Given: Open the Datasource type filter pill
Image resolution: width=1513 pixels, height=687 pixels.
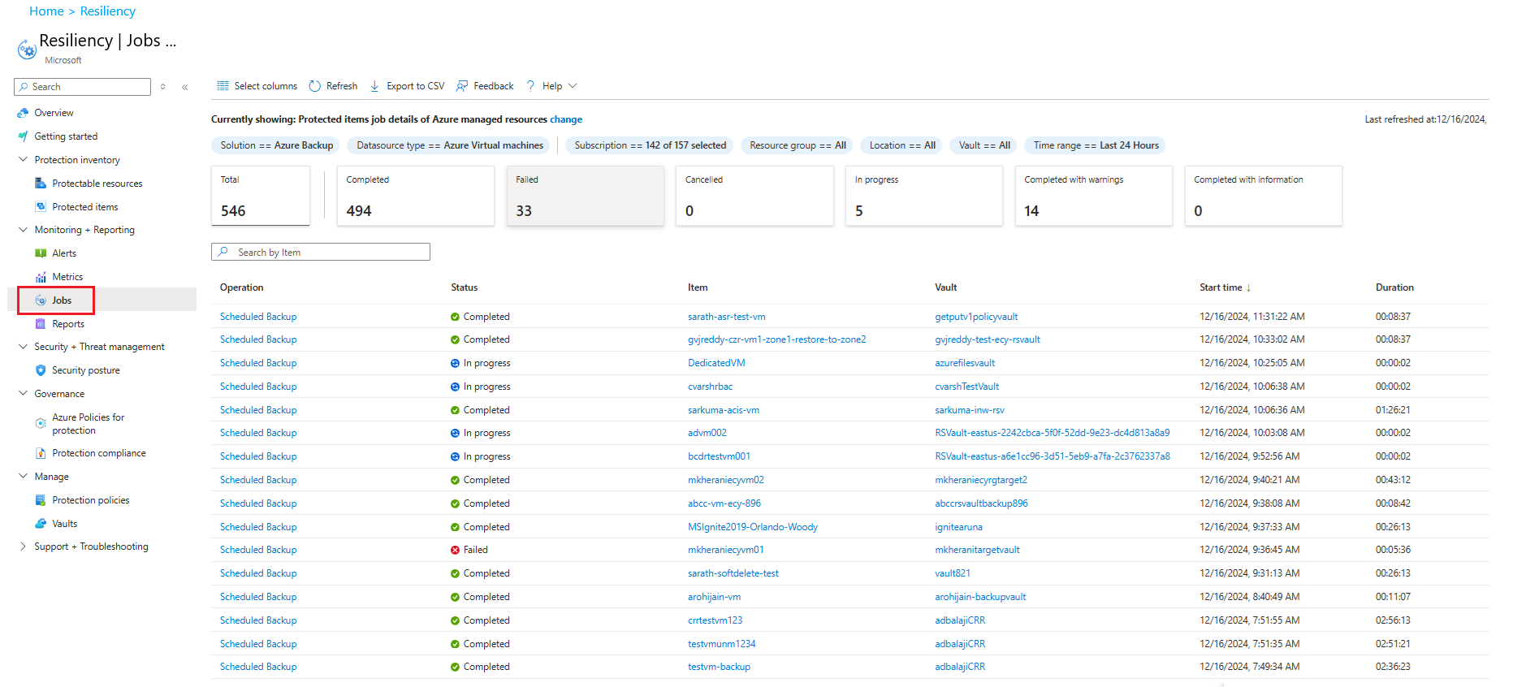Looking at the screenshot, I should [449, 145].
